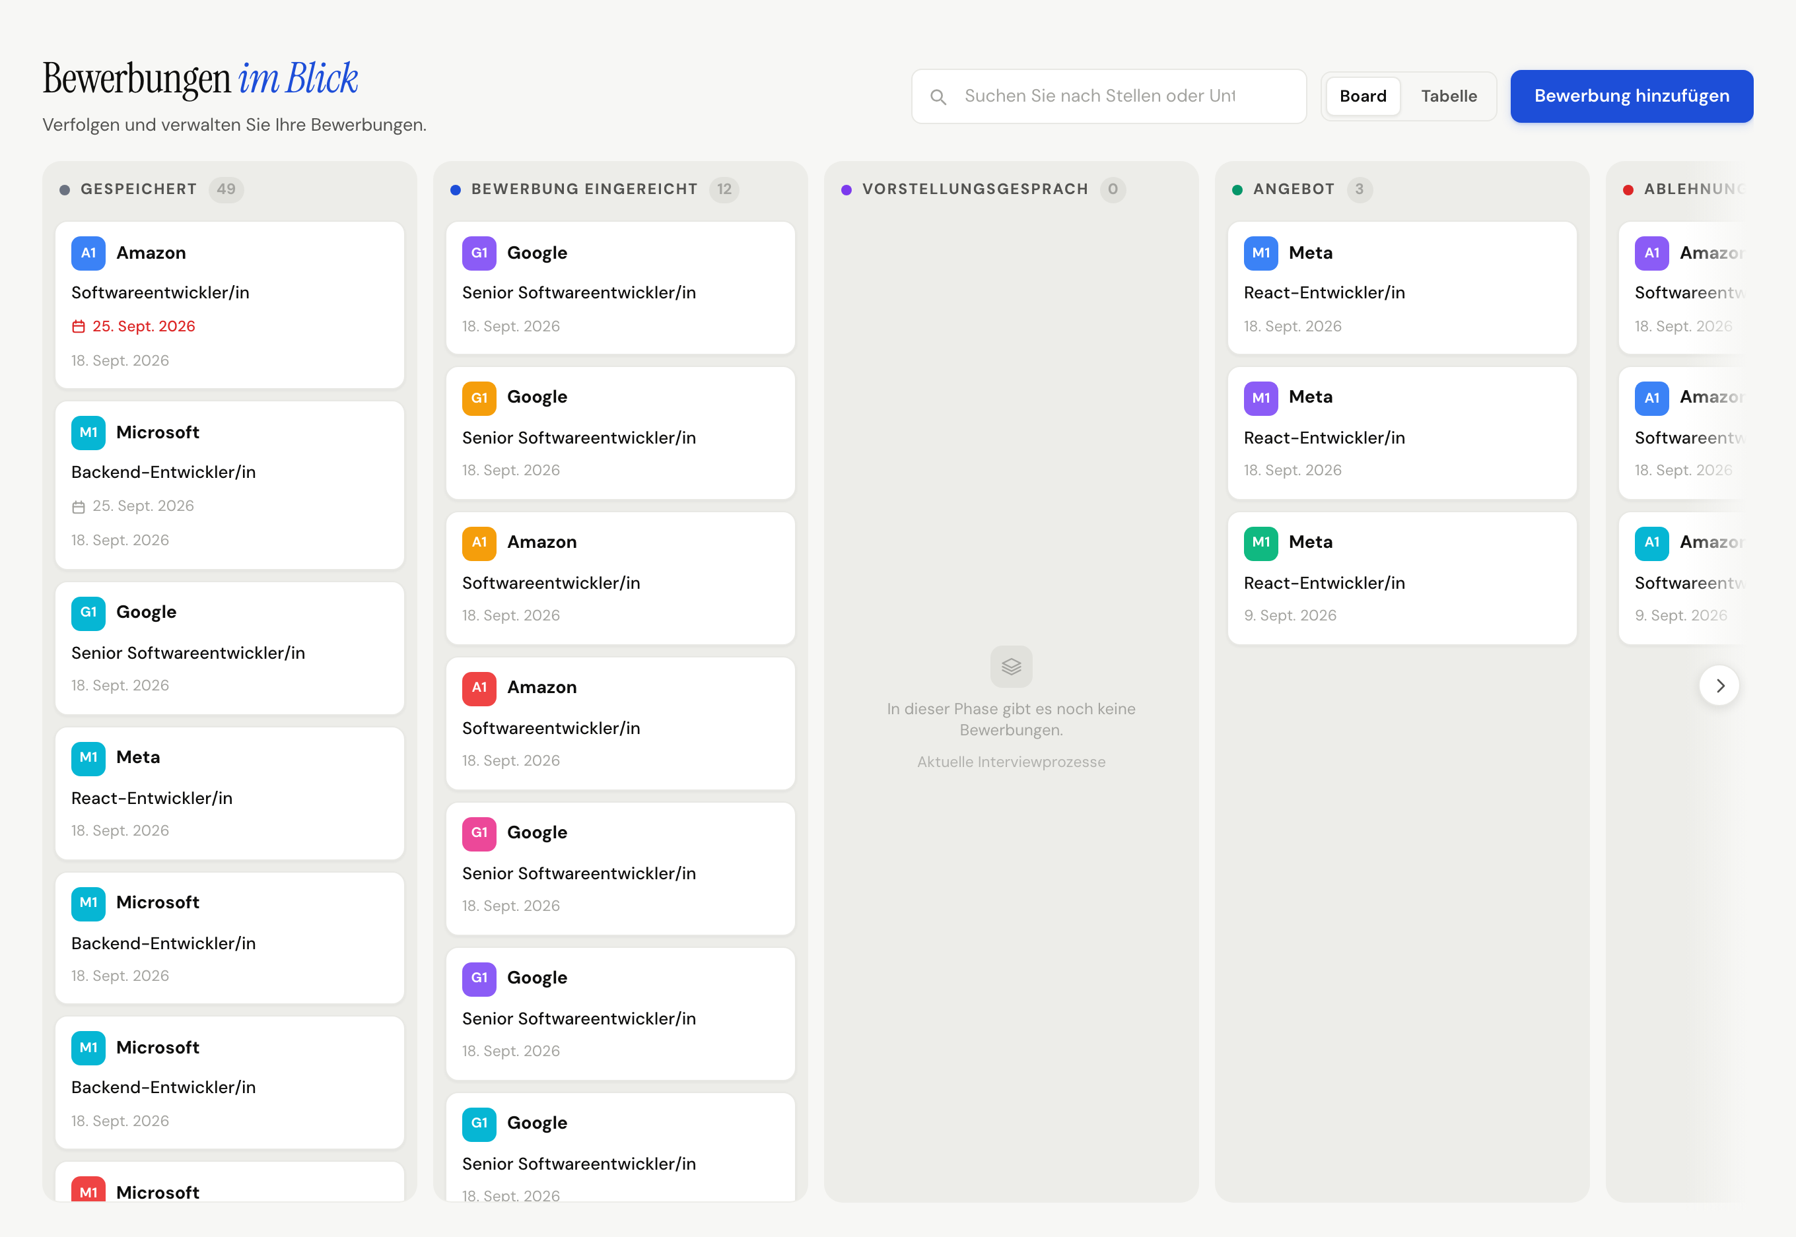1796x1237 pixels.
Task: Switch to the Board view tab
Action: coord(1363,96)
